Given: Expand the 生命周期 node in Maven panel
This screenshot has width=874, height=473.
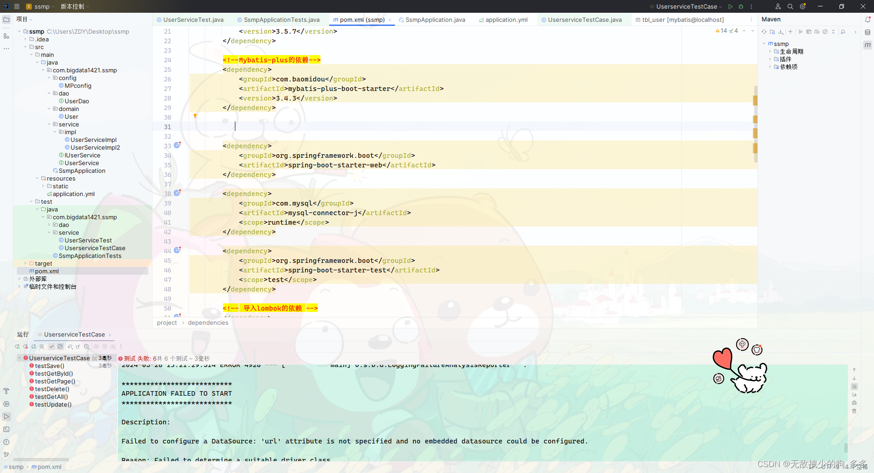Looking at the screenshot, I should click(770, 51).
